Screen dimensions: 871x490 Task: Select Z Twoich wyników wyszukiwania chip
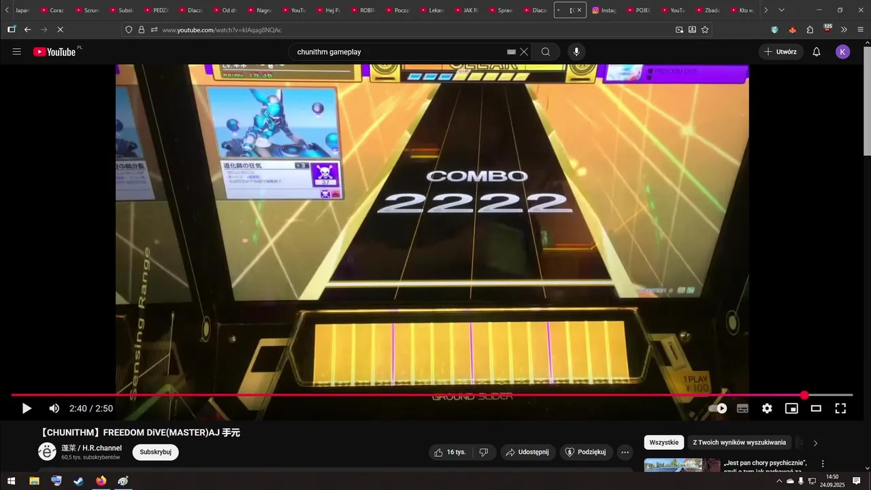[740, 442]
